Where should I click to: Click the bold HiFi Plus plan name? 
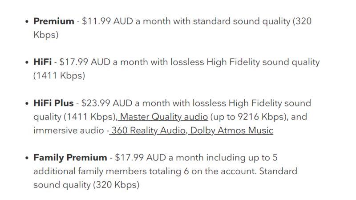53,103
